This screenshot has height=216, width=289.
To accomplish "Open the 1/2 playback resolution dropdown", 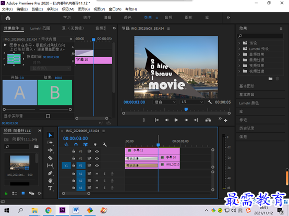I will coord(192,102).
